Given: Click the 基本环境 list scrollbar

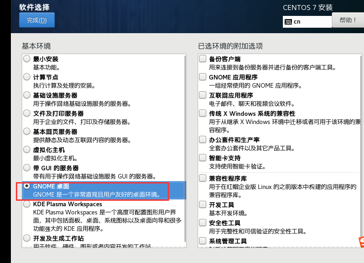Looking at the screenshot, I should pyautogui.click(x=185, y=149).
